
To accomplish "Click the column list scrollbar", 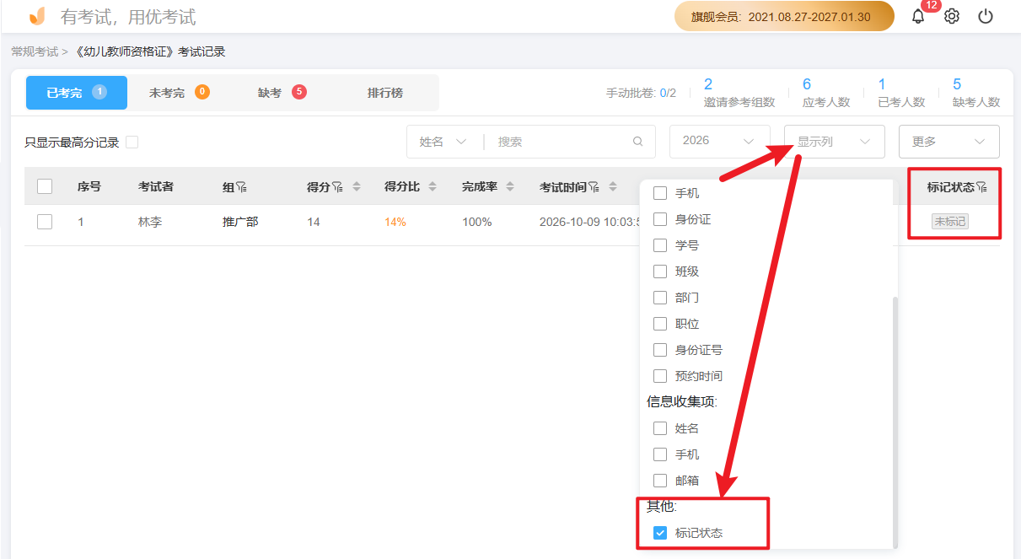I will point(895,422).
